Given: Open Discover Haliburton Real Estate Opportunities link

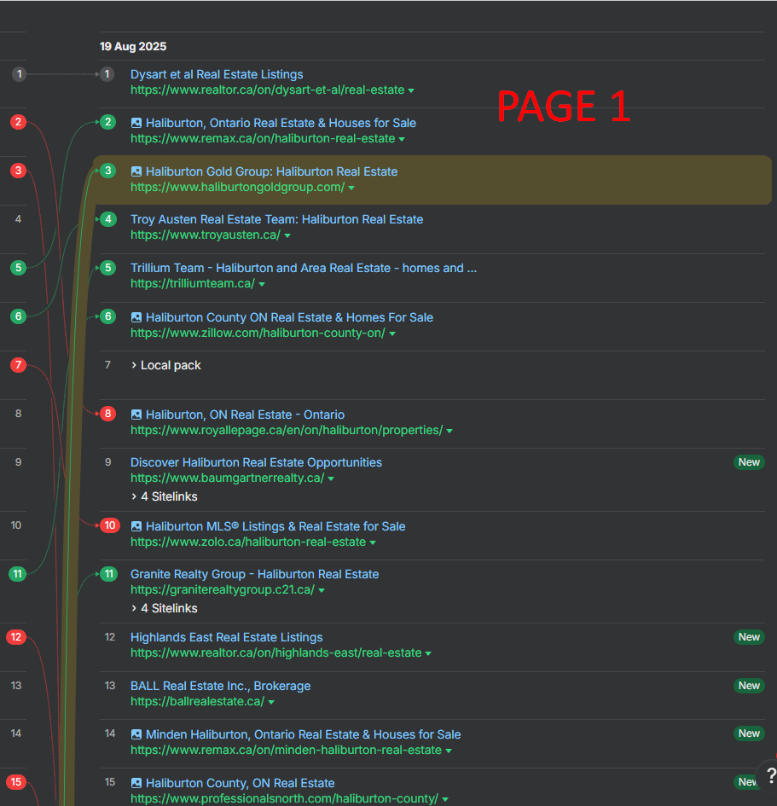Looking at the screenshot, I should tap(256, 462).
